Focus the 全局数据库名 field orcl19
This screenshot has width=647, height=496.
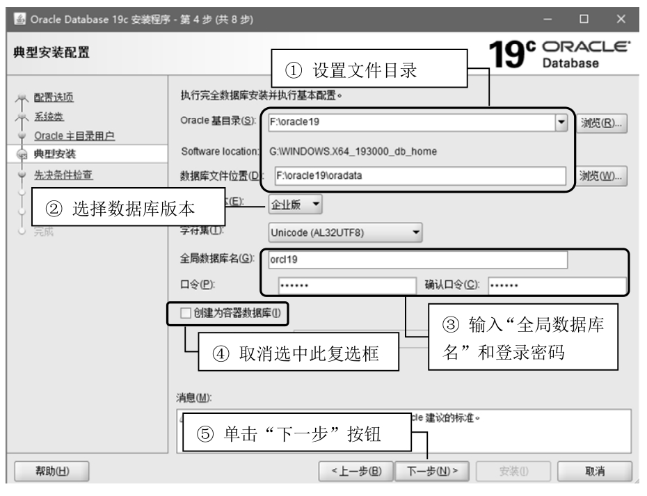tap(418, 259)
